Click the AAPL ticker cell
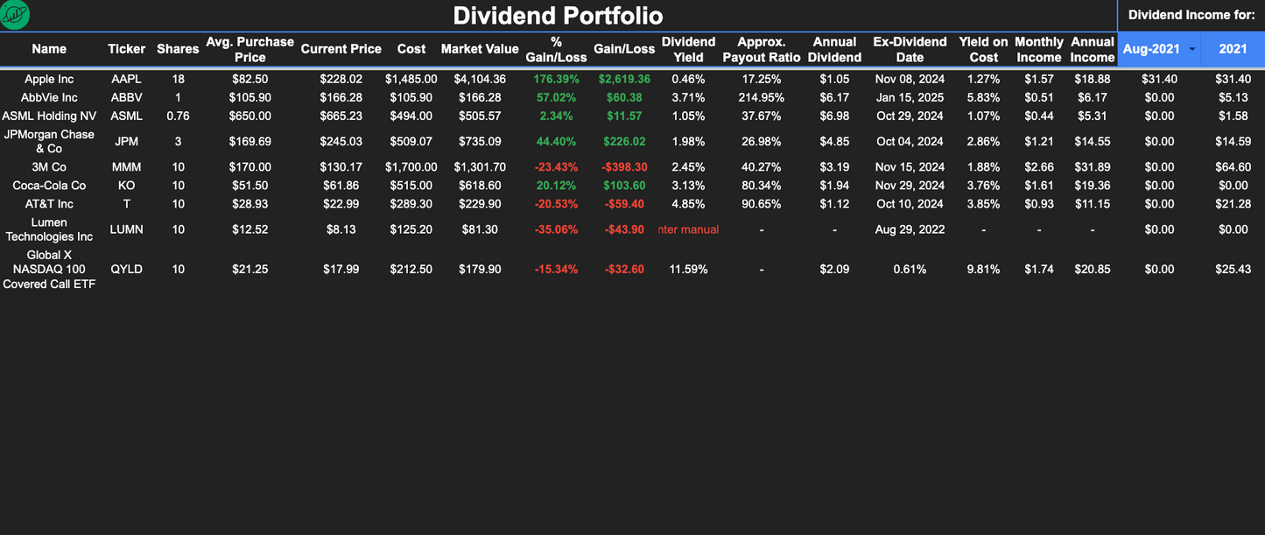 pyautogui.click(x=126, y=79)
